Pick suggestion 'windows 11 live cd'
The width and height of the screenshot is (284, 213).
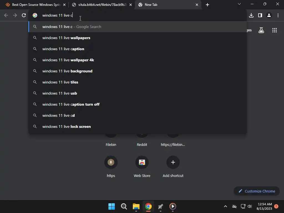[138, 115]
